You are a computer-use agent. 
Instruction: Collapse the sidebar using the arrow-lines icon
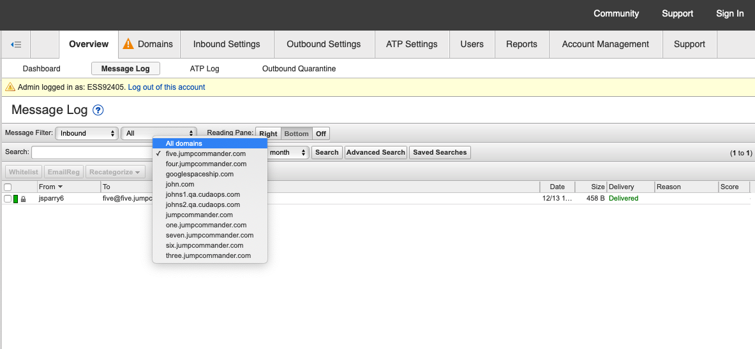tap(16, 45)
